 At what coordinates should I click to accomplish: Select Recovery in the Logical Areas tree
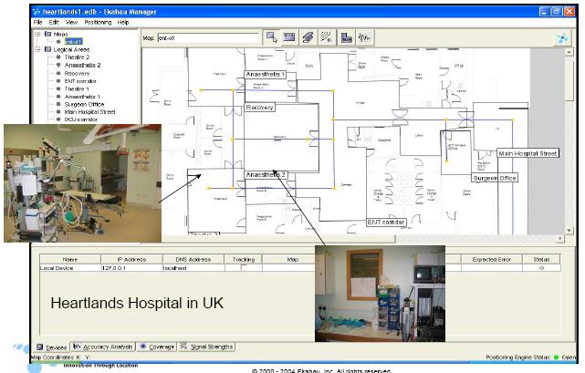pos(77,74)
